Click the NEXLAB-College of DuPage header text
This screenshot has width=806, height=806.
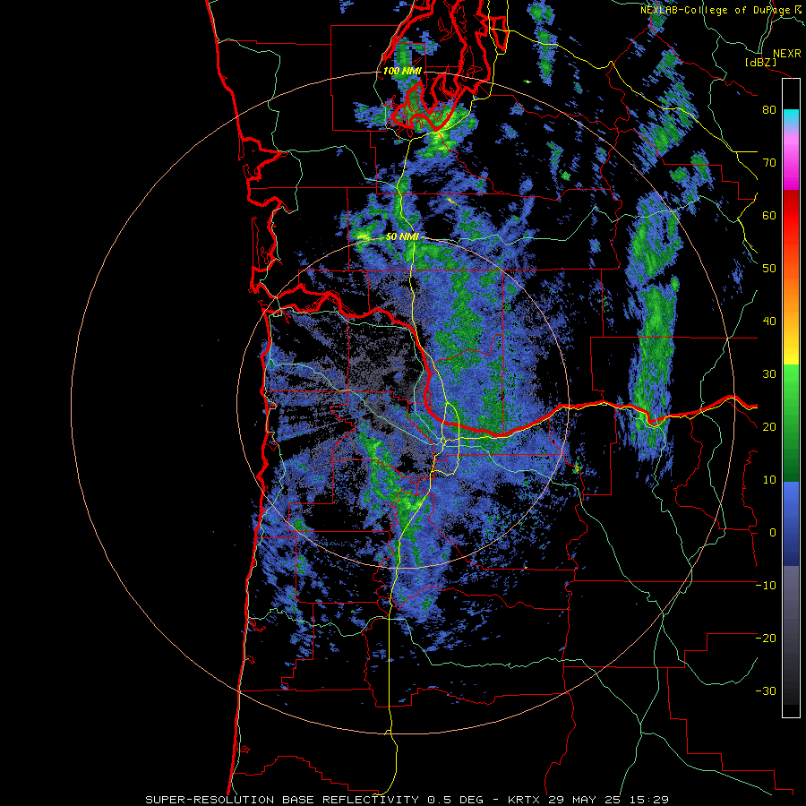(x=723, y=10)
